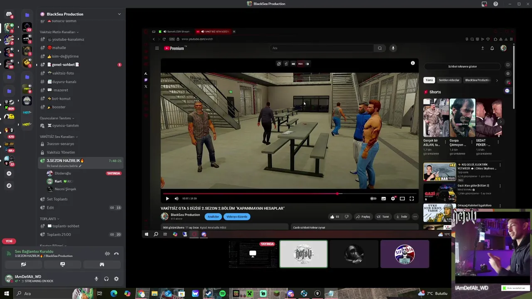
Task: Collapse the VAKİTSİZ Ses Kanalları category
Action: coord(59,137)
